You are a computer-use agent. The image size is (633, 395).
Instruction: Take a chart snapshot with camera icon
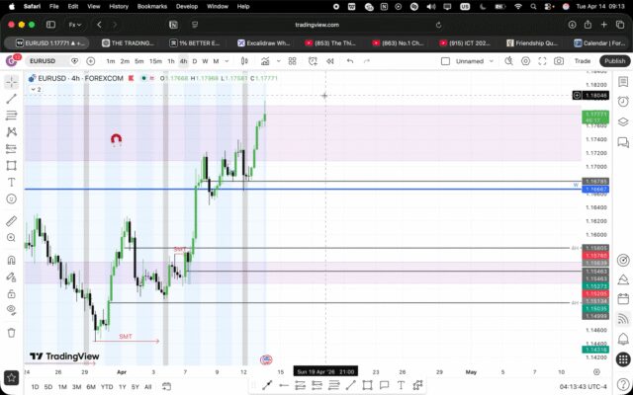point(560,61)
